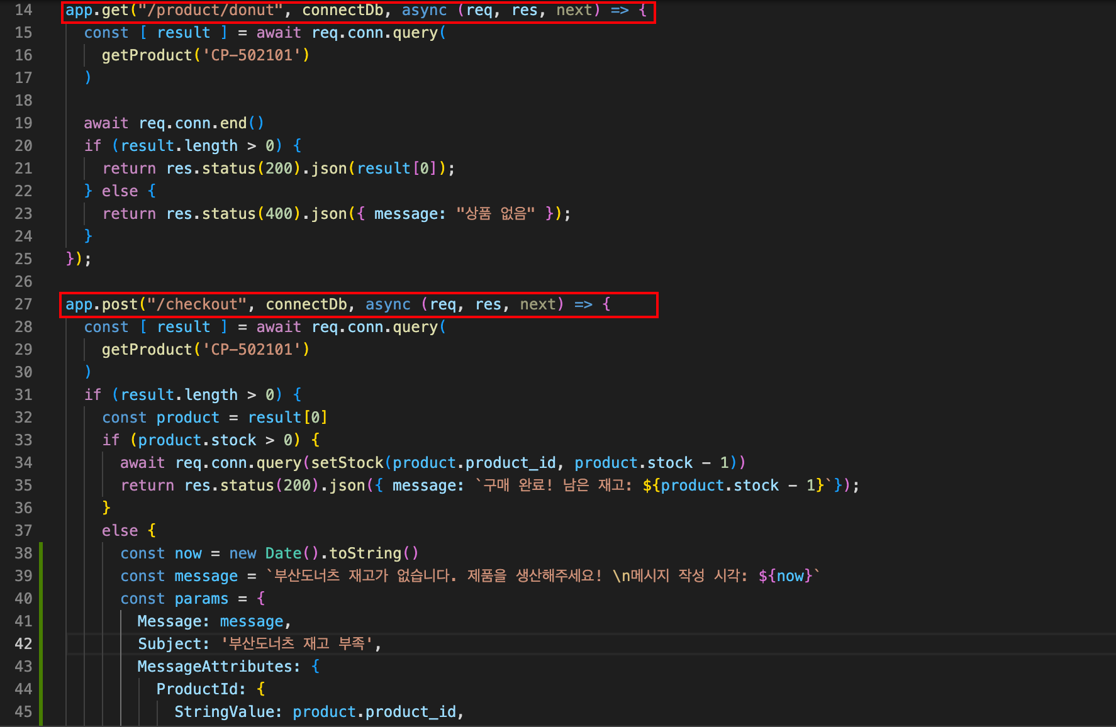Click the '부산도너츠 재고가 없습니다' message string
This screenshot has width=1116, height=727.
(x=544, y=576)
